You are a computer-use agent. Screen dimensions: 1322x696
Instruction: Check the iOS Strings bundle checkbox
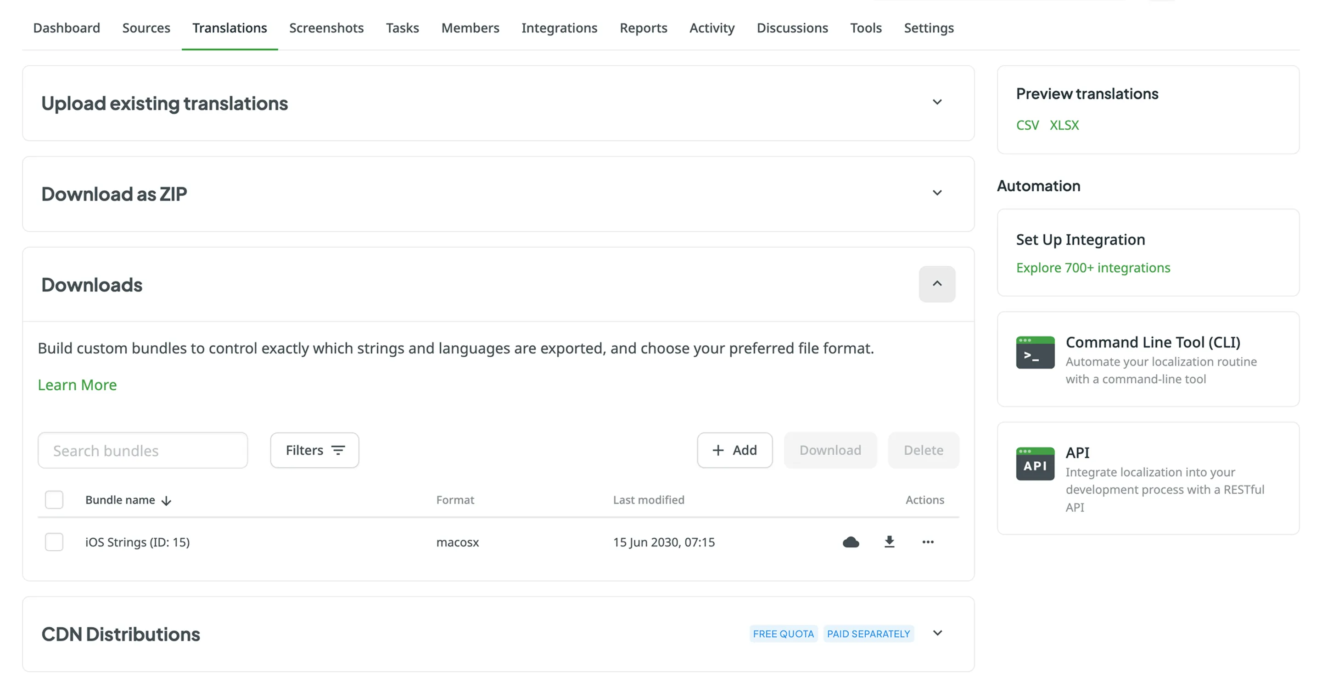point(54,542)
